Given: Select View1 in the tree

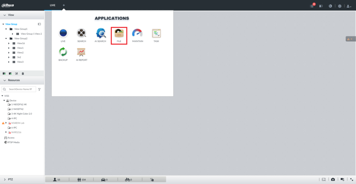Looking at the screenshot, I should 20,48.
